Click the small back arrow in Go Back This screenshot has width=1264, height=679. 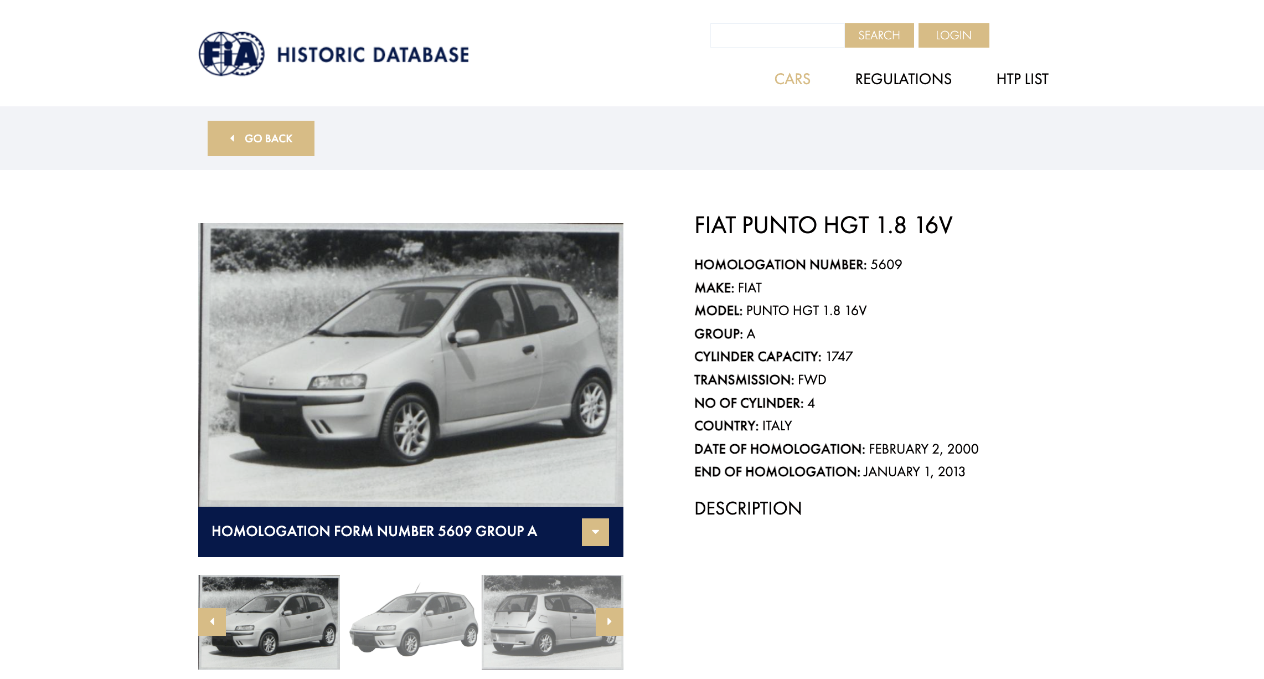coord(233,138)
